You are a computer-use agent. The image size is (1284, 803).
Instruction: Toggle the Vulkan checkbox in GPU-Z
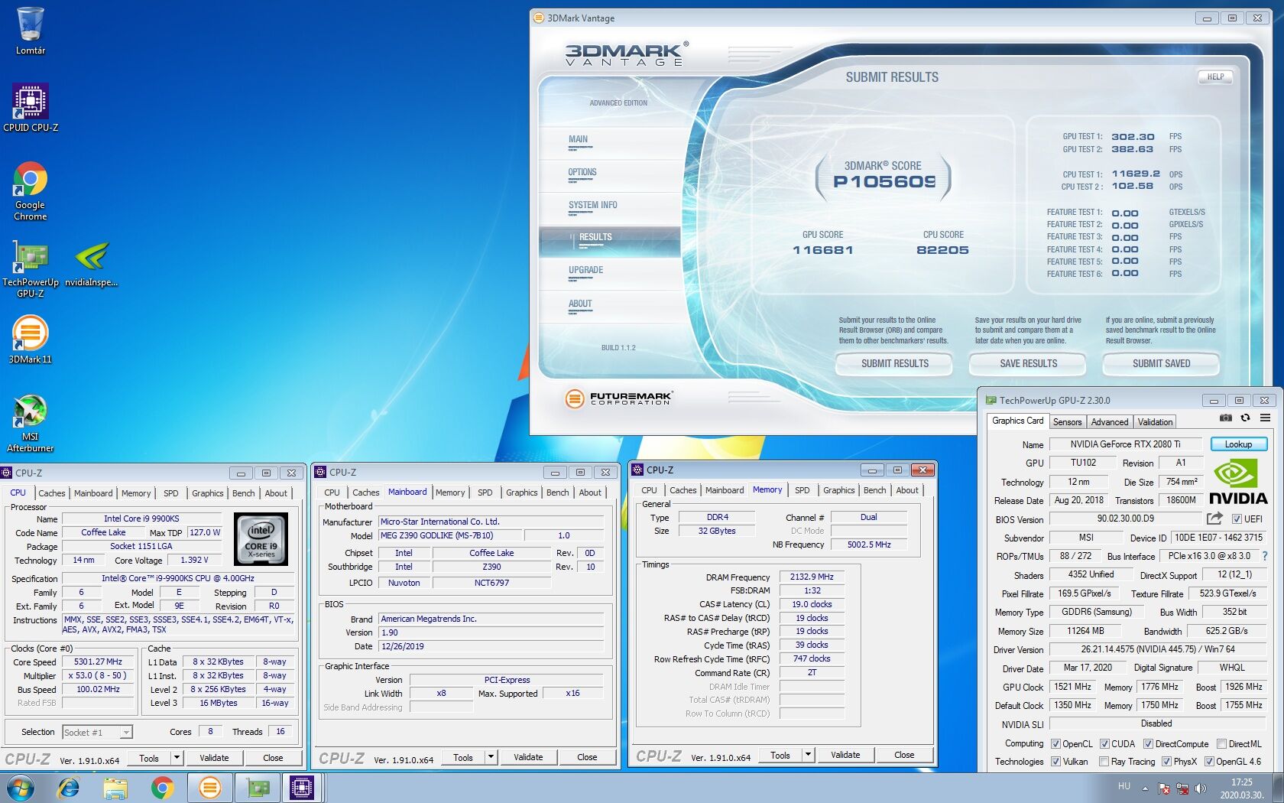[x=1055, y=762]
